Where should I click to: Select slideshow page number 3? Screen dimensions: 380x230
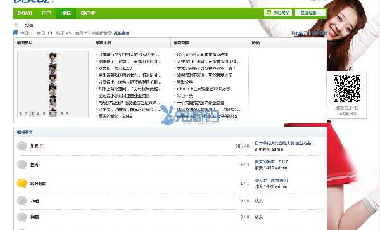point(32,113)
